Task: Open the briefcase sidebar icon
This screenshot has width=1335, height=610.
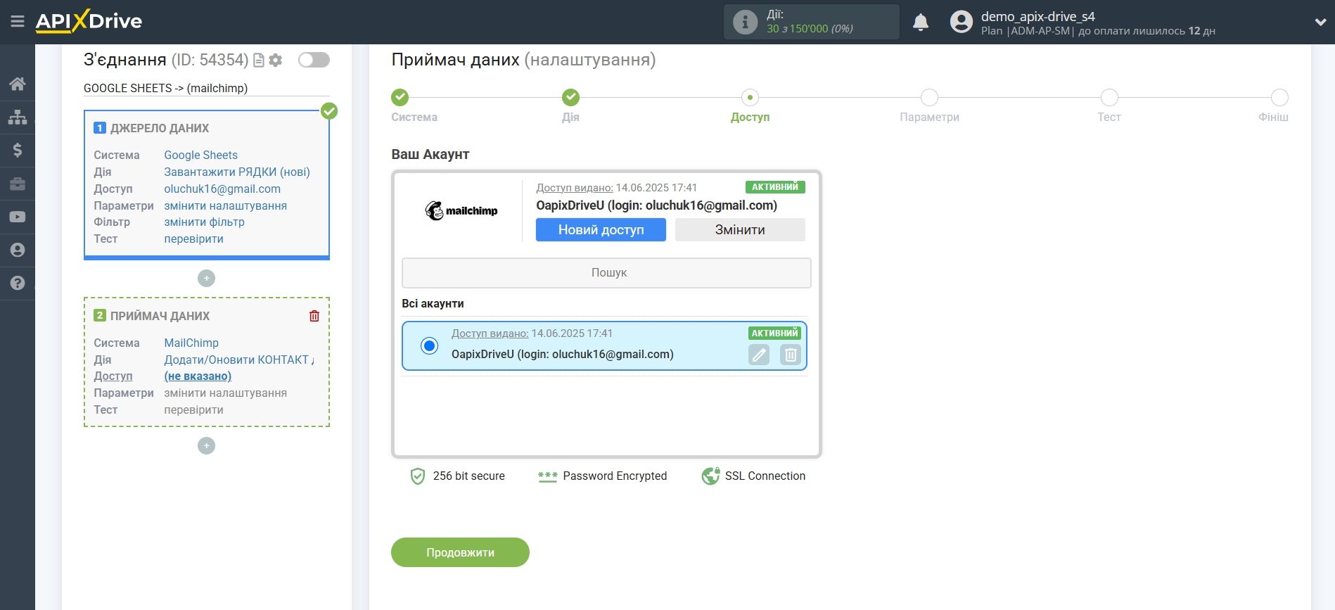Action: tap(18, 184)
